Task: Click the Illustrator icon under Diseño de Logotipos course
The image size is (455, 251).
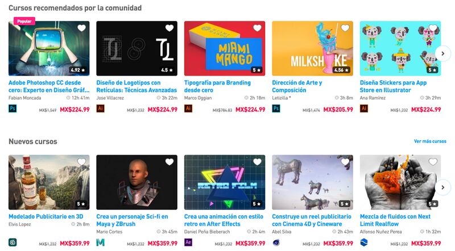Action: click(101, 108)
